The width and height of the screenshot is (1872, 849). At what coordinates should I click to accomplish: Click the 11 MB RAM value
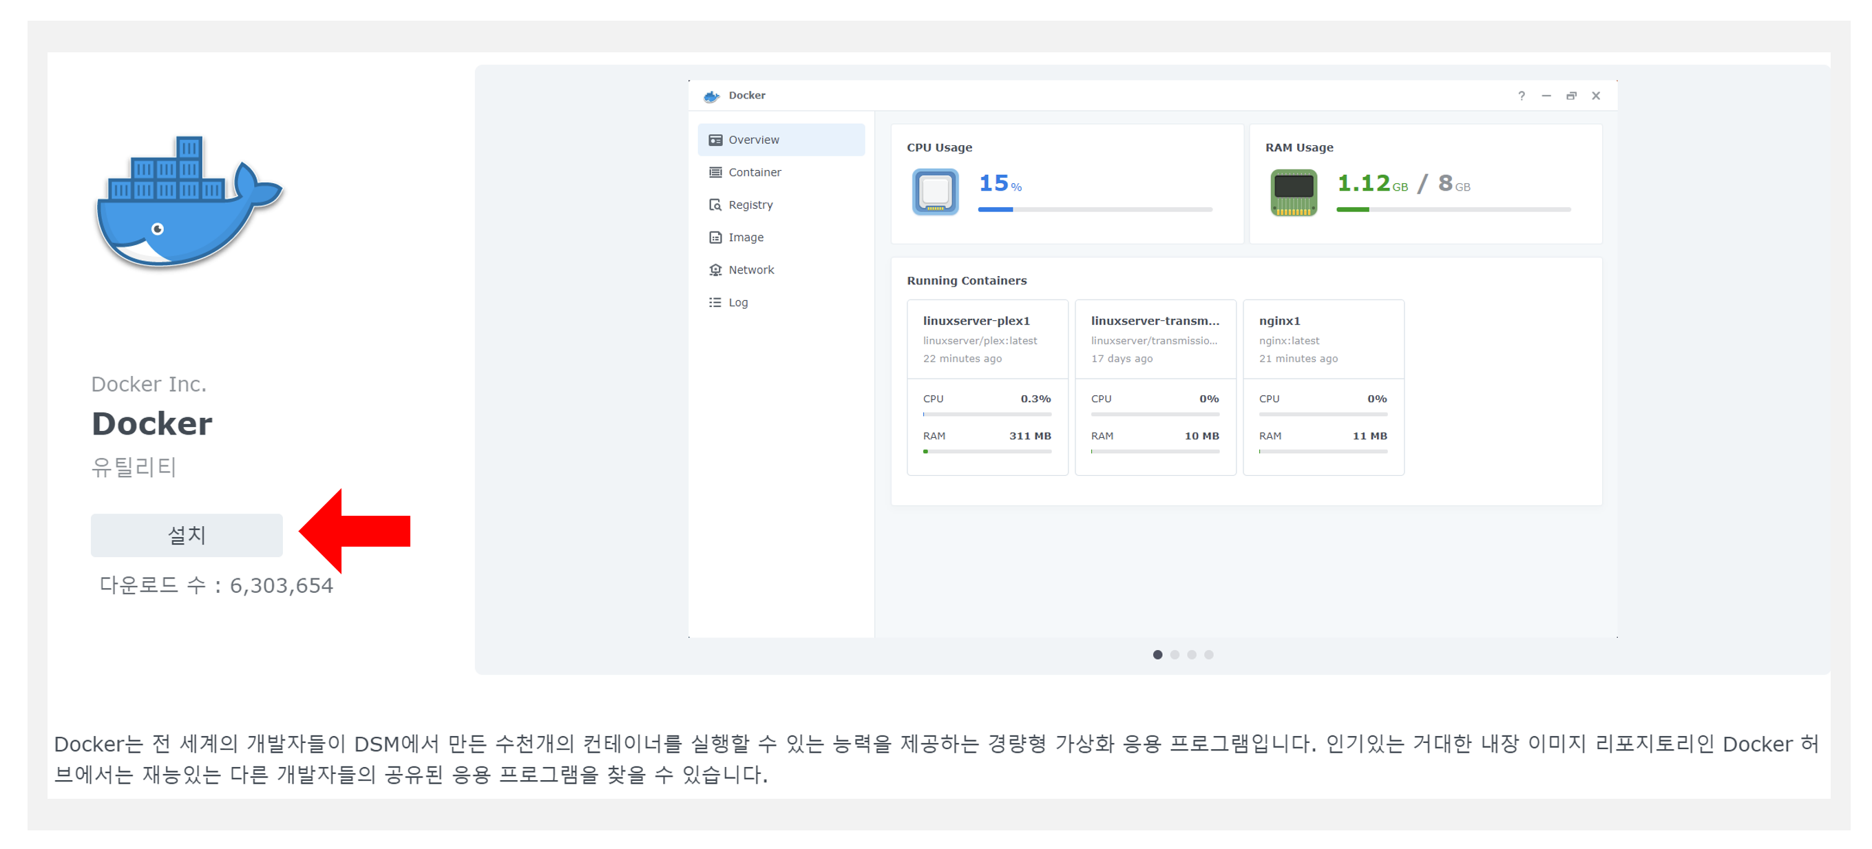1369,436
